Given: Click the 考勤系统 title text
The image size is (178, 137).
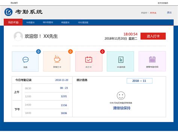Looking at the screenshot, I should (x=29, y=12).
